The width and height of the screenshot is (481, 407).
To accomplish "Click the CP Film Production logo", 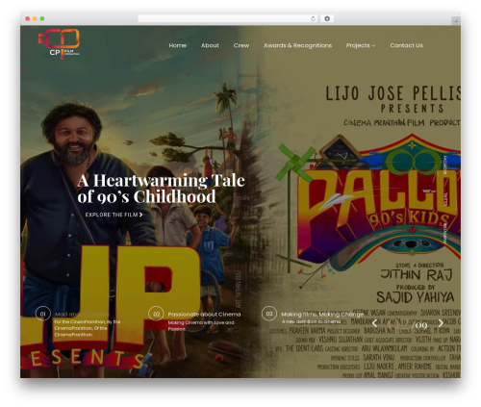I will [59, 44].
